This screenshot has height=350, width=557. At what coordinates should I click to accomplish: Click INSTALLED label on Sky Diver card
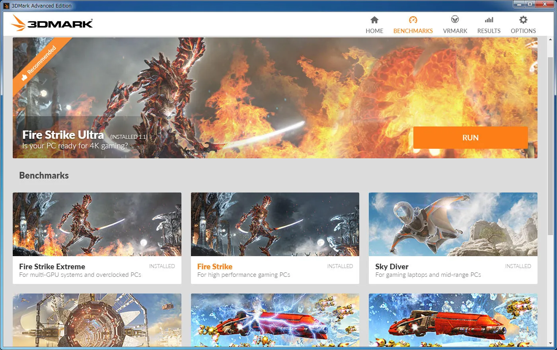[518, 266]
